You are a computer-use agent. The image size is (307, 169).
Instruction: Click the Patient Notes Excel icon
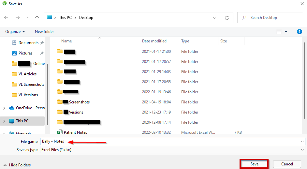coord(60,132)
